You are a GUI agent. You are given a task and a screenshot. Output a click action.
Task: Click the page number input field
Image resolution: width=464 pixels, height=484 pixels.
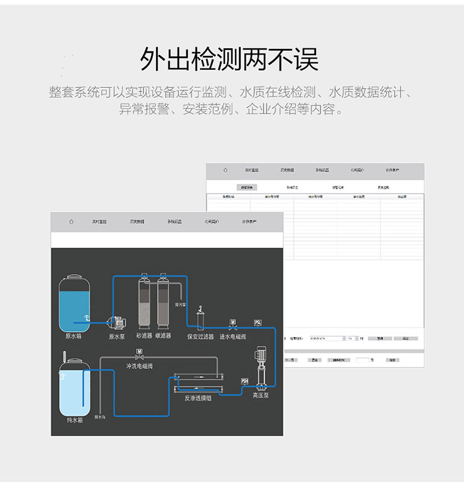pyautogui.click(x=362, y=360)
